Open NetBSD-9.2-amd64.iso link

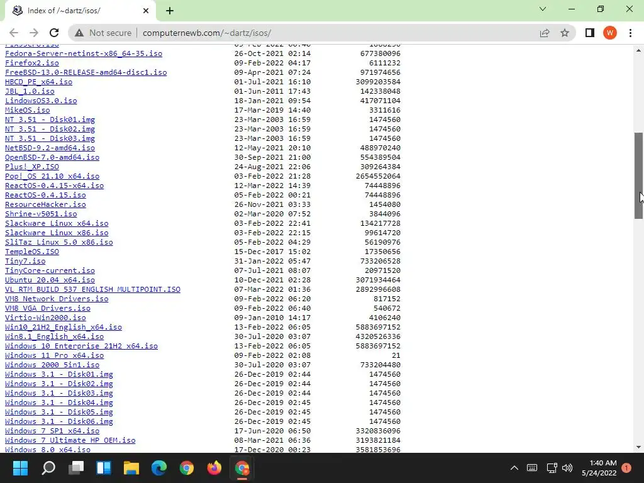pos(50,148)
